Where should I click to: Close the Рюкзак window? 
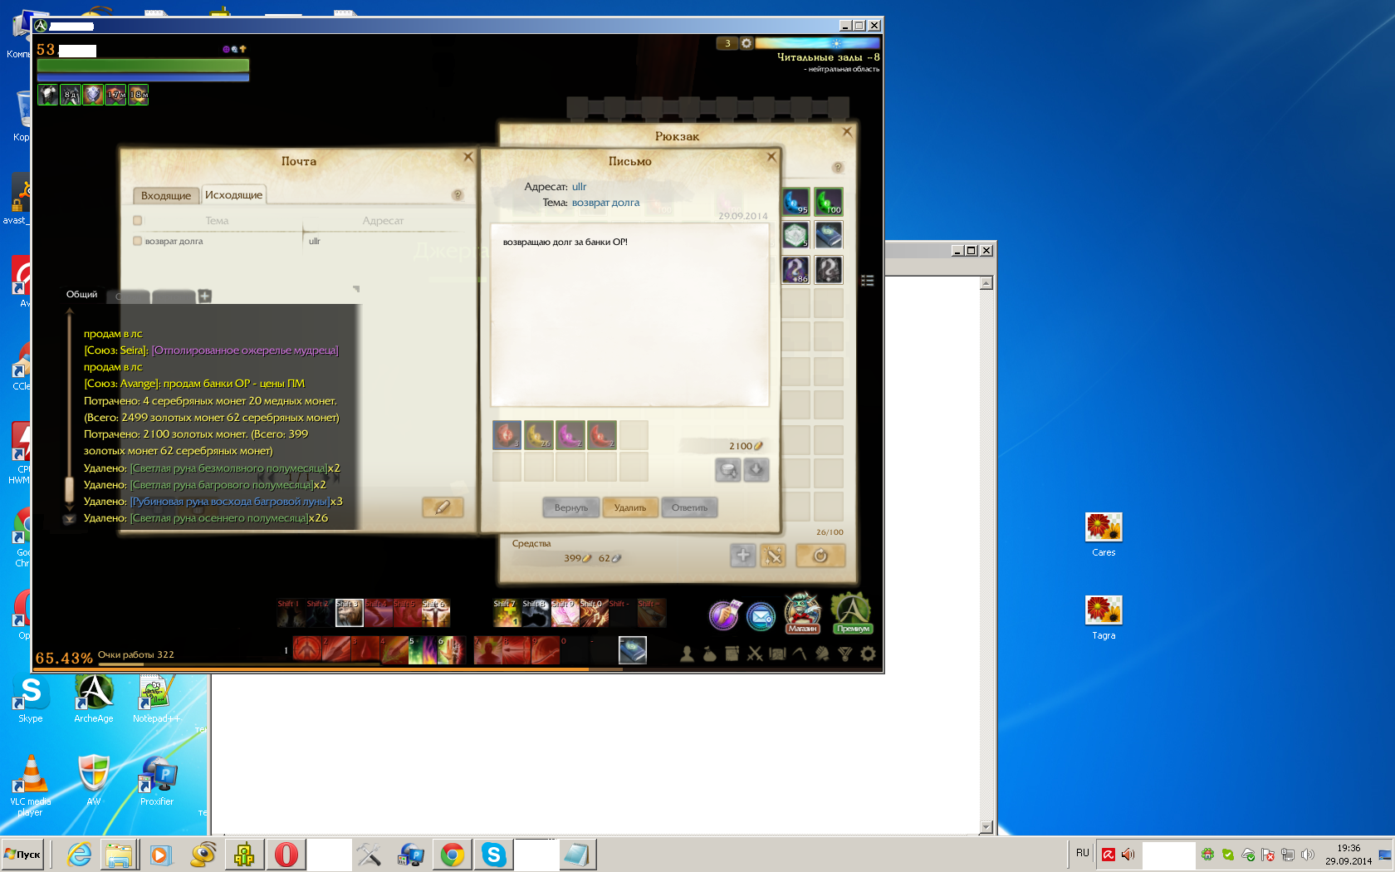[x=847, y=131]
